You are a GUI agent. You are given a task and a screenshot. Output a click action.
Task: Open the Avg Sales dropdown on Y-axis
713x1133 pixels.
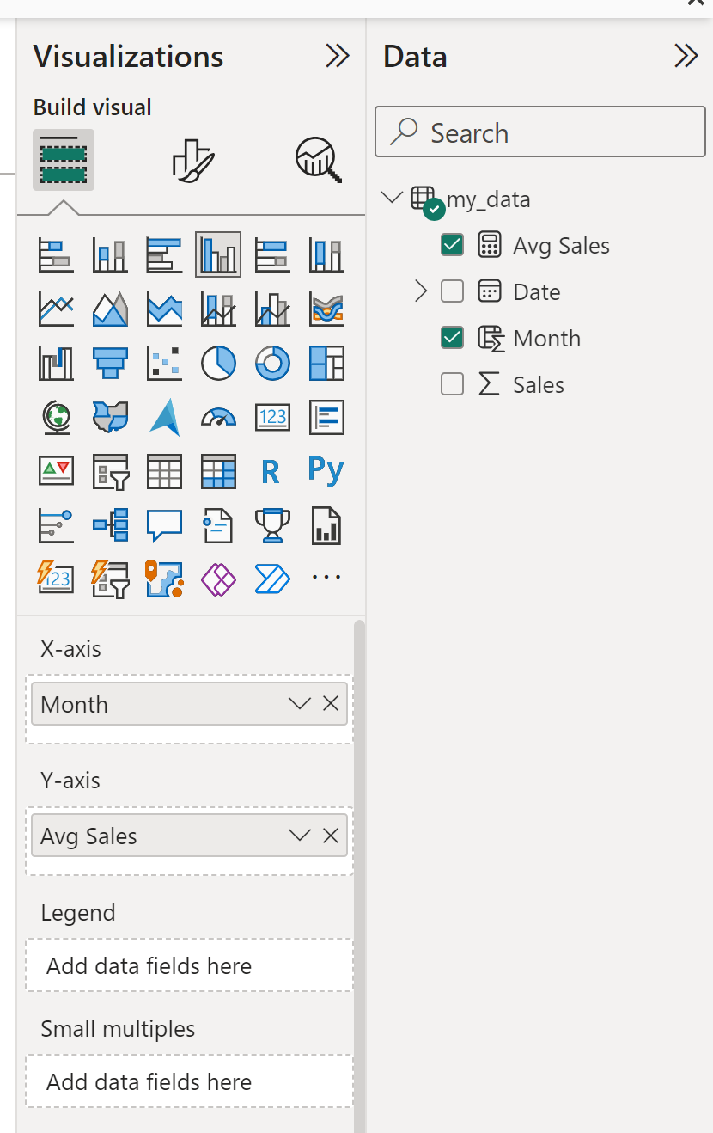click(298, 835)
